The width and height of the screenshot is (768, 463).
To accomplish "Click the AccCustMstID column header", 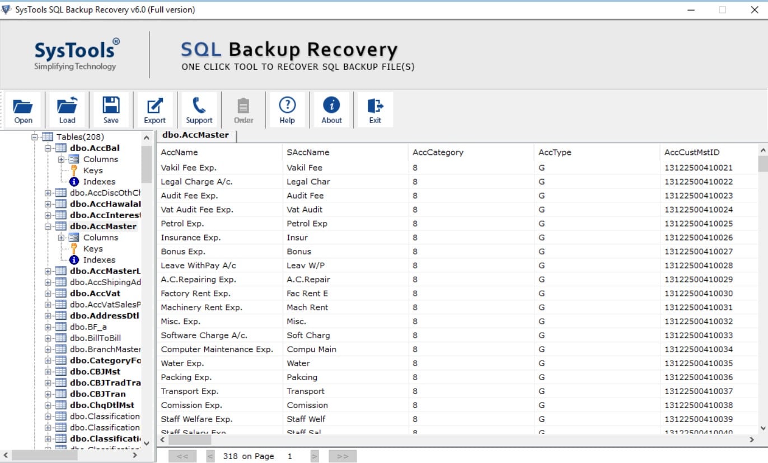I will tap(709, 152).
